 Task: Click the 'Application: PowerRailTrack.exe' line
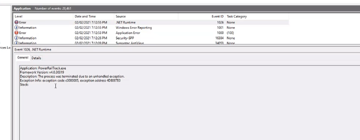pyautogui.click(x=43, y=68)
